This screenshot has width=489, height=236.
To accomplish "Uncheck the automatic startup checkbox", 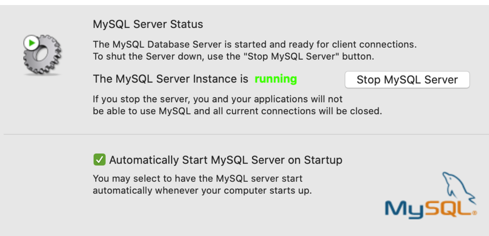I will point(99,160).
